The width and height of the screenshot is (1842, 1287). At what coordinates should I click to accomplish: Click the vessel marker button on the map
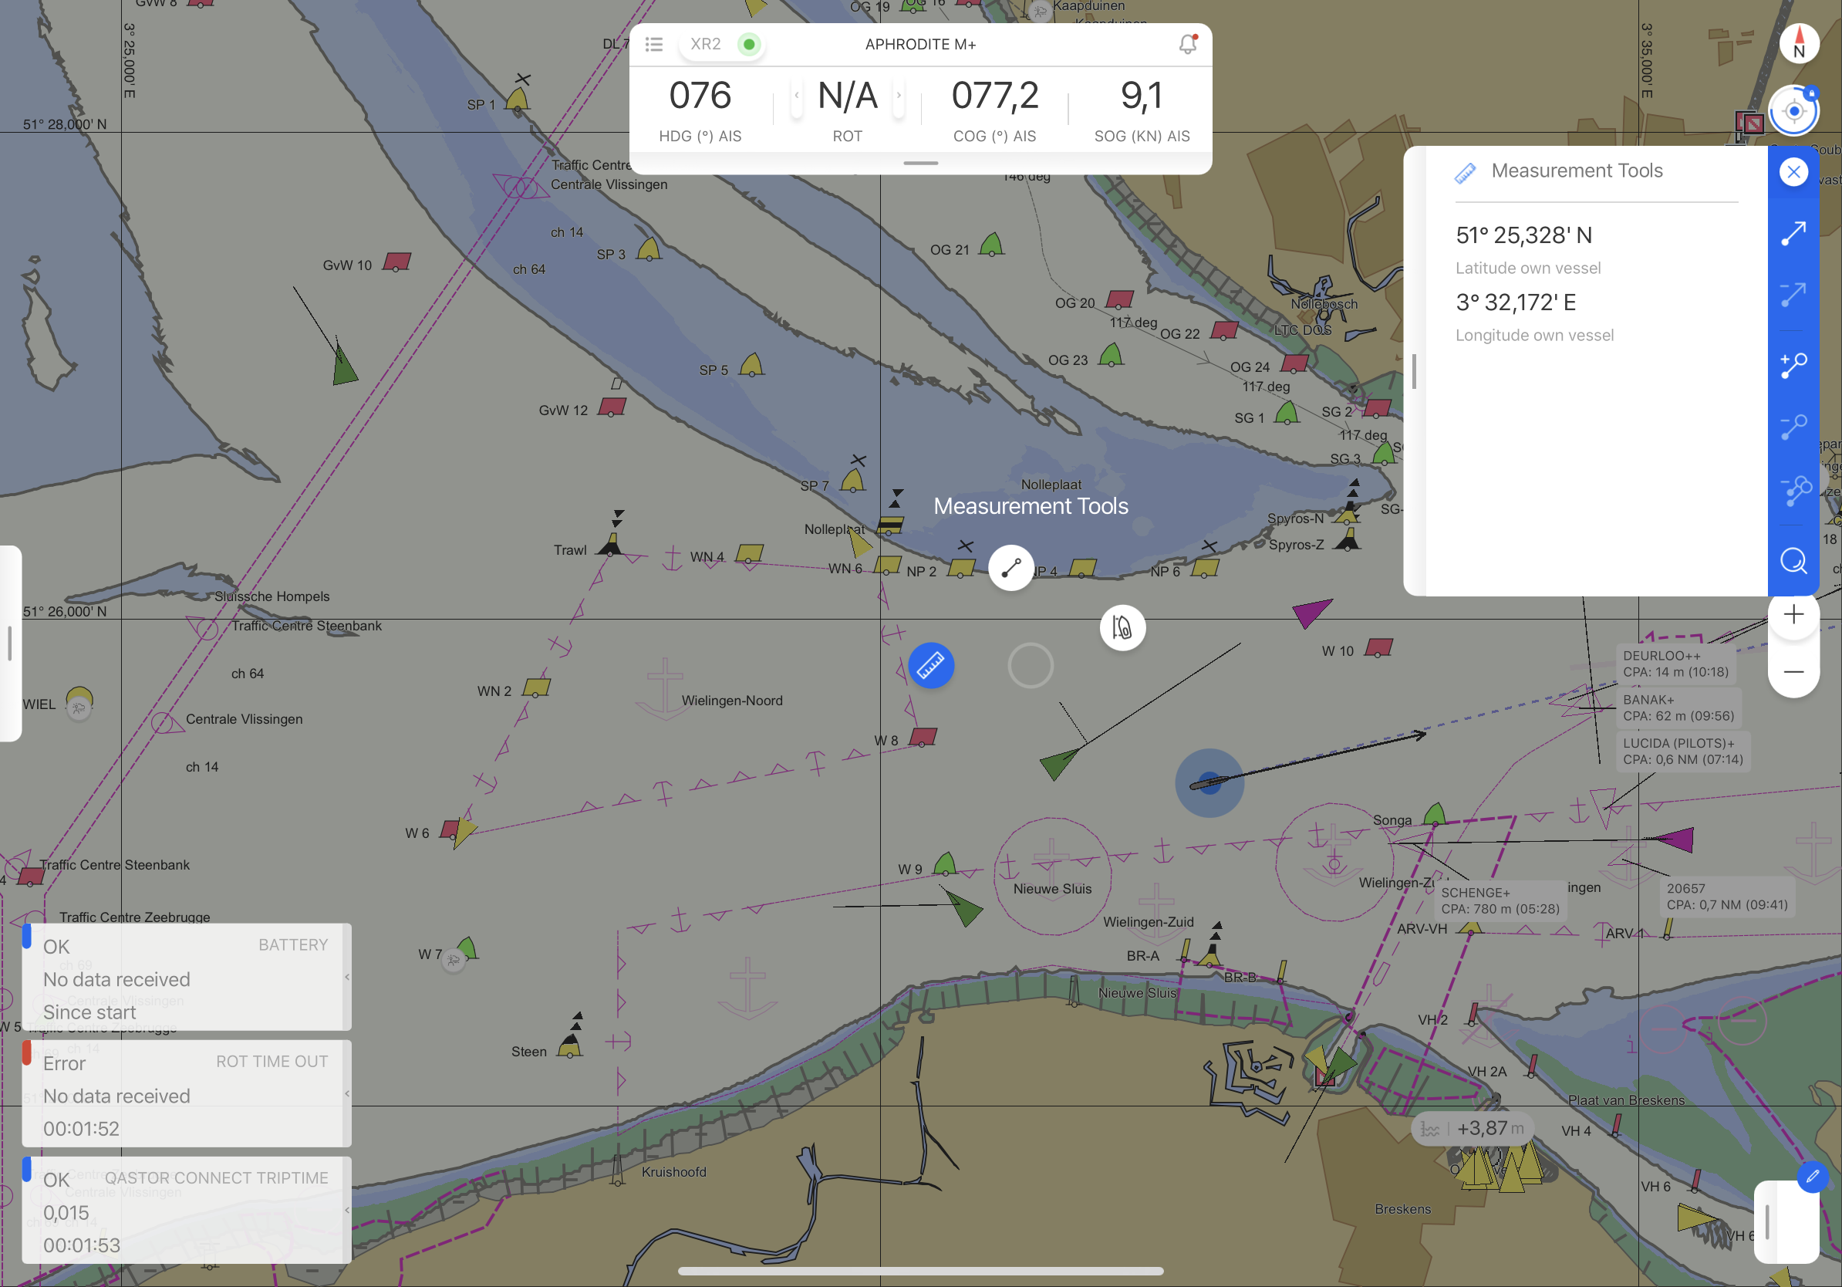click(1122, 627)
